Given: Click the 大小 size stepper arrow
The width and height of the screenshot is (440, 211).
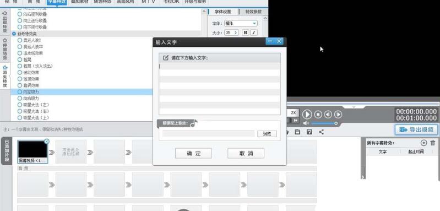Looking at the screenshot, I should [x=236, y=33].
